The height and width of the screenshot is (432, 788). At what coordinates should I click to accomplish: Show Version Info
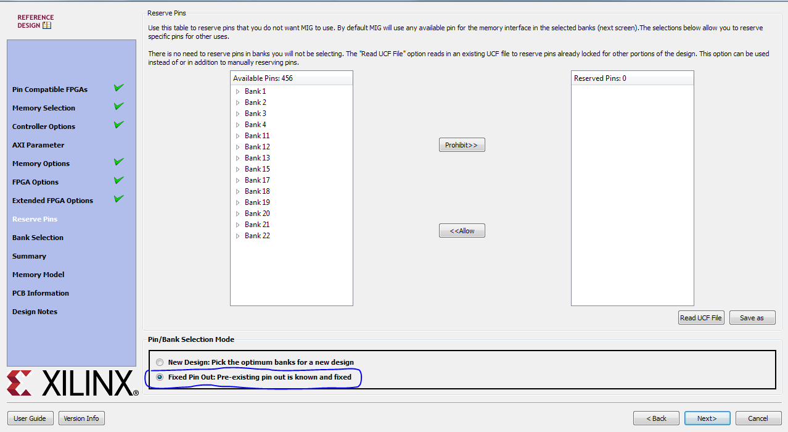pyautogui.click(x=82, y=418)
